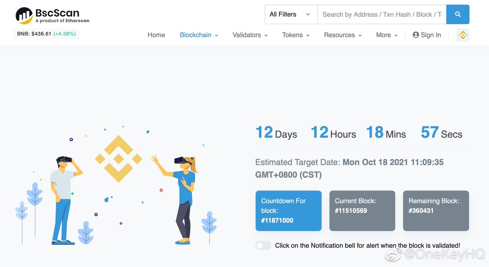The height and width of the screenshot is (267, 489).
Task: Click the 12 Days countdown value
Action: pyautogui.click(x=276, y=133)
